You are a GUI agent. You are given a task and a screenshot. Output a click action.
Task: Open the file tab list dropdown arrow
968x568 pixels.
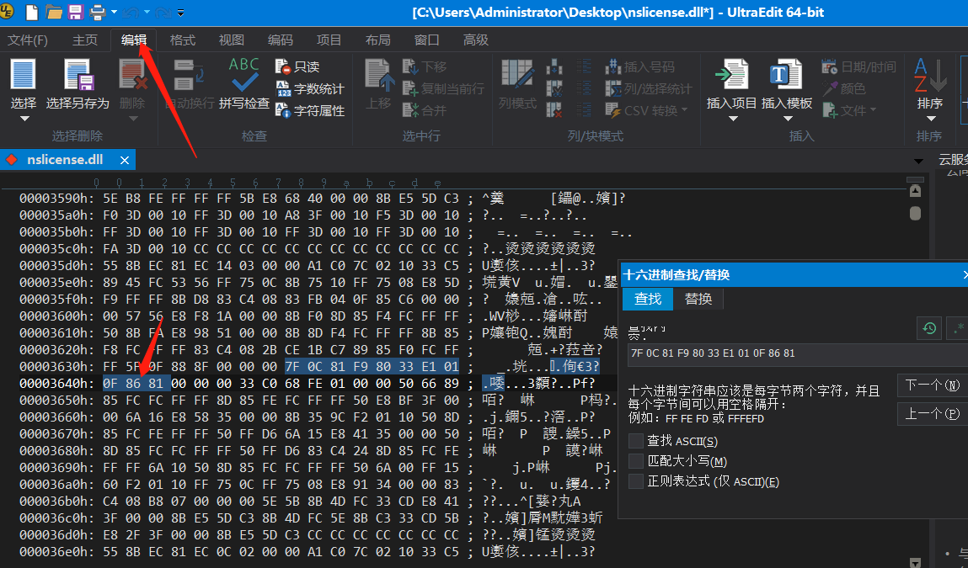pos(918,161)
